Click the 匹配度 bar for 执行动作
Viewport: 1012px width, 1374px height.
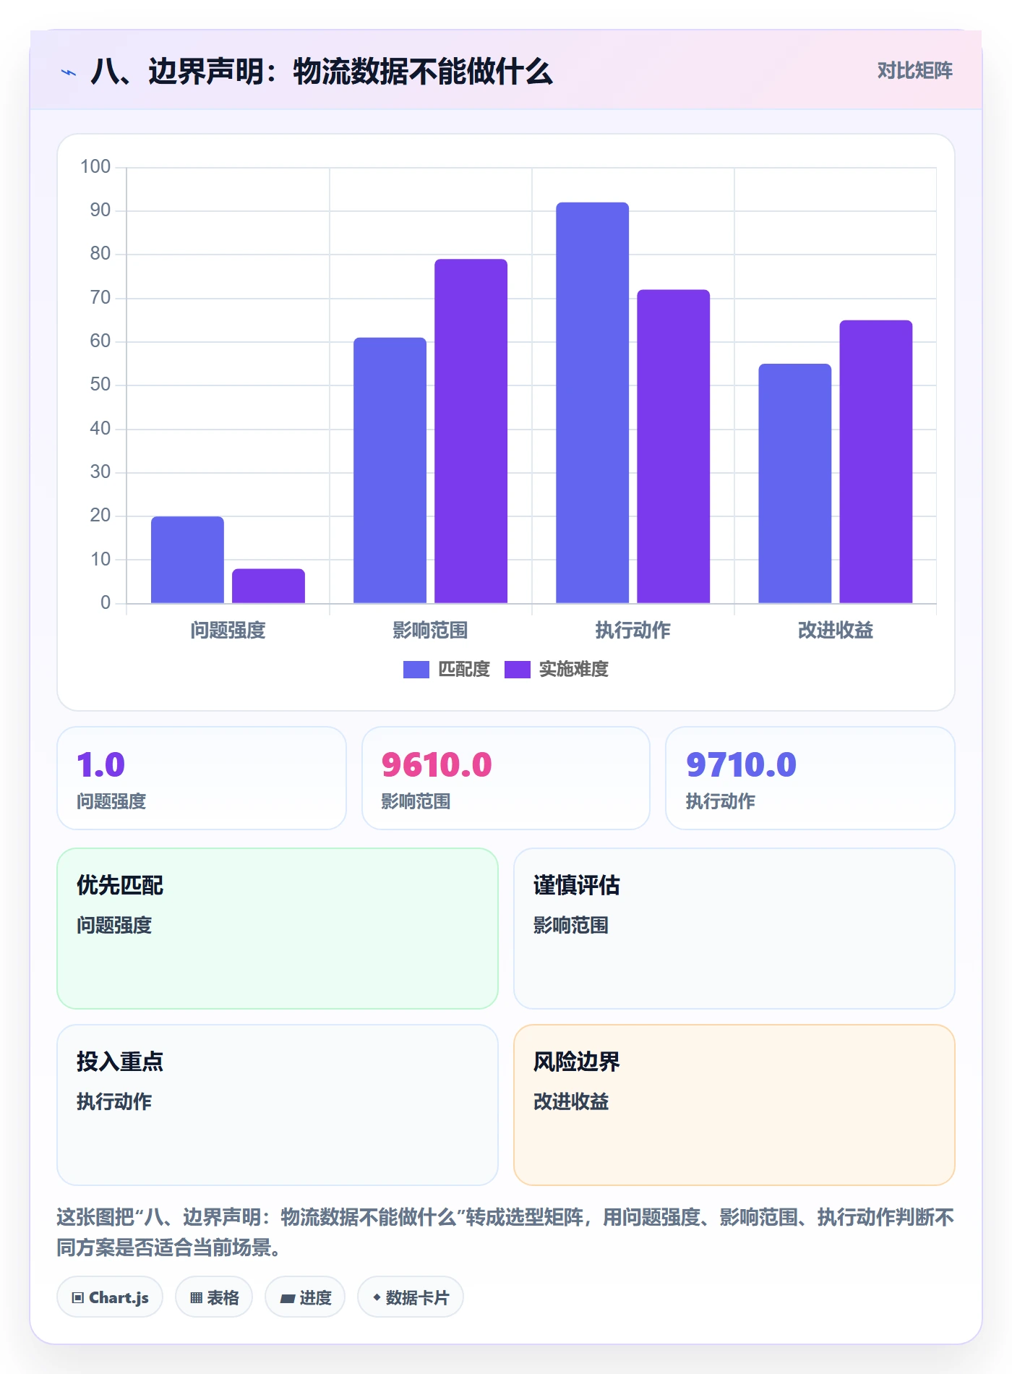[x=592, y=403]
